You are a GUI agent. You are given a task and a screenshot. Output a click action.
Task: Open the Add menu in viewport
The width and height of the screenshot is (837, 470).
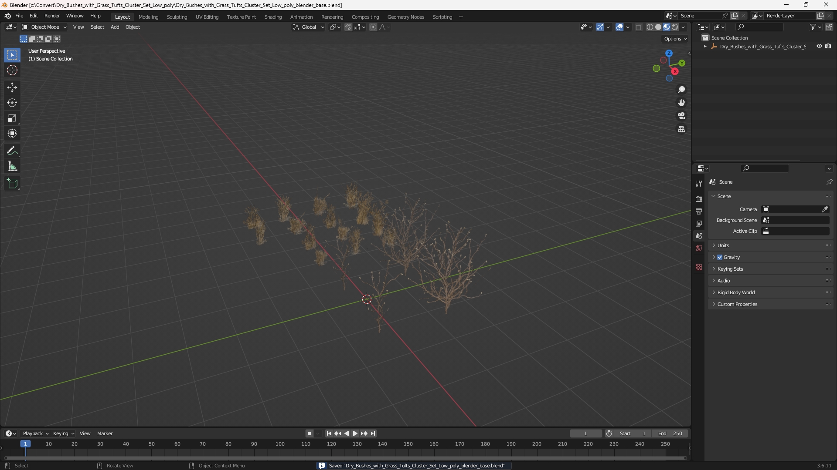115,27
